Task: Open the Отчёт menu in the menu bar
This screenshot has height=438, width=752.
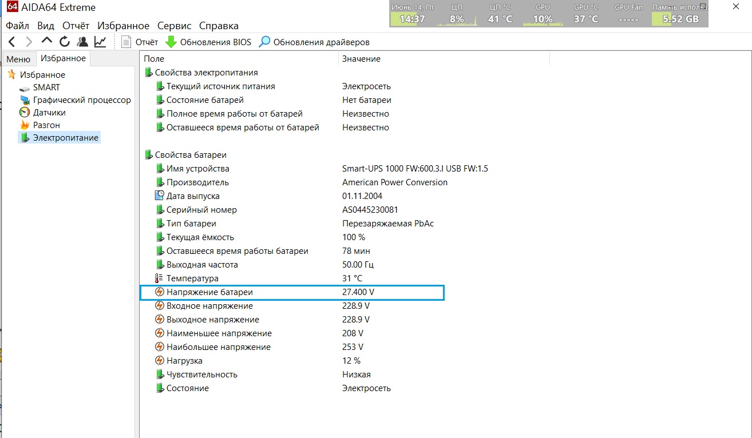Action: click(76, 26)
